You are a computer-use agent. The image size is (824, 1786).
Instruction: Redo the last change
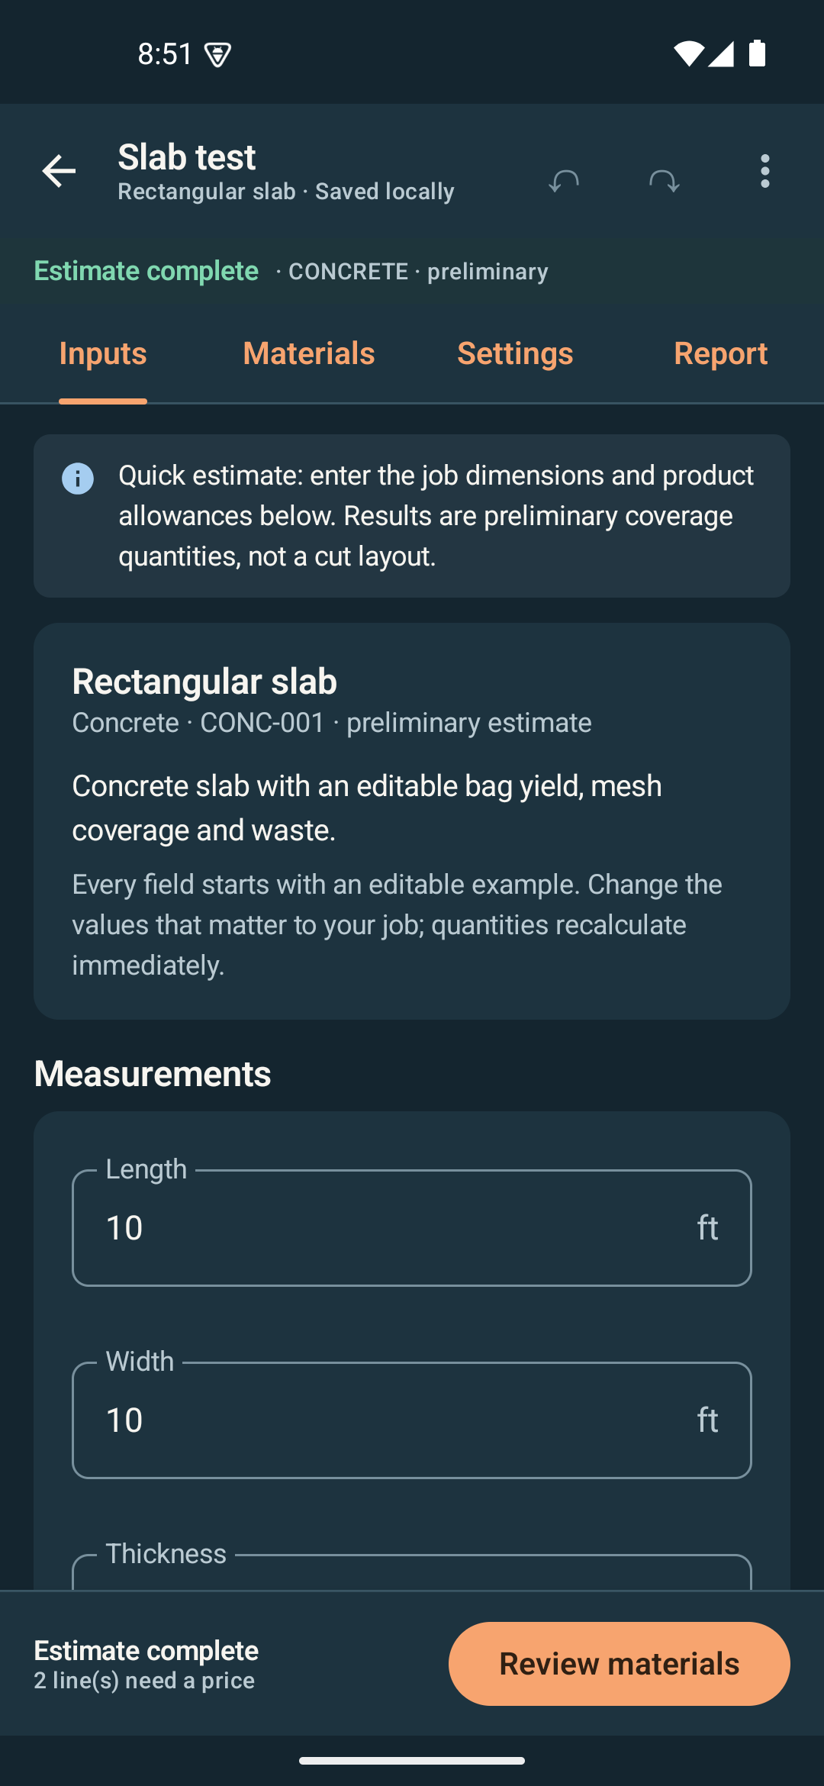664,180
